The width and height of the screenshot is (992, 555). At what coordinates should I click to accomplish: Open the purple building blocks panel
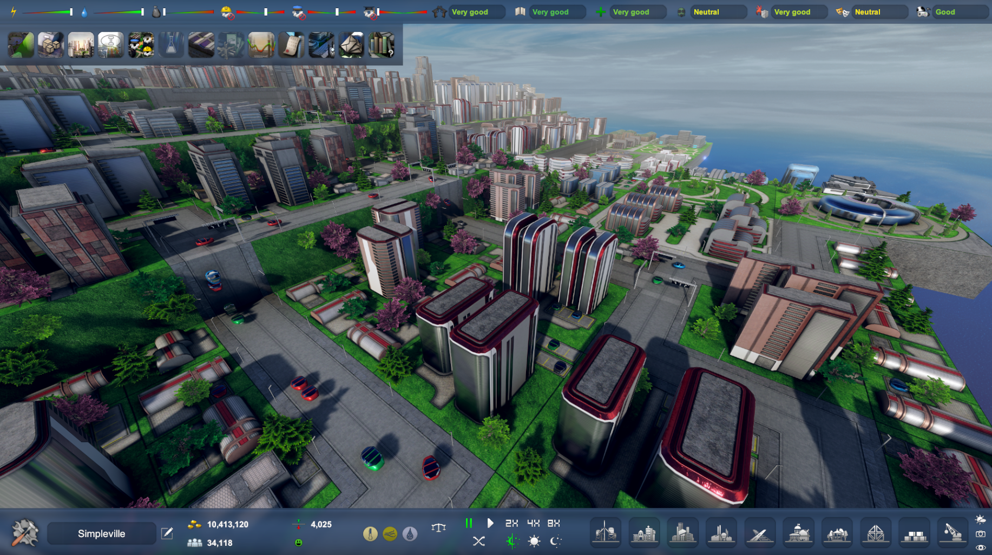point(201,44)
